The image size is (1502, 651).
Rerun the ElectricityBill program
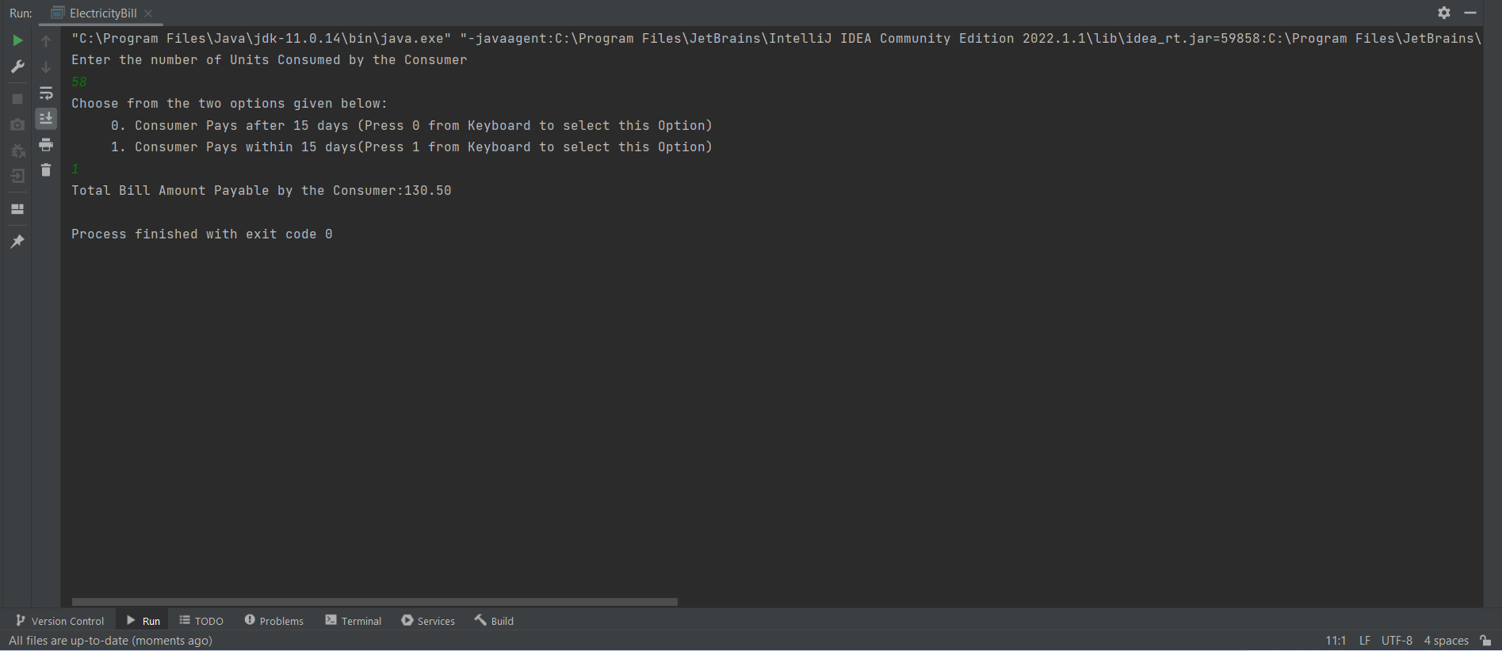(x=17, y=40)
